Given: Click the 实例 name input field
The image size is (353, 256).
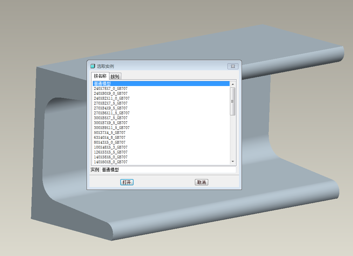Looking at the screenshot, I should 168,170.
